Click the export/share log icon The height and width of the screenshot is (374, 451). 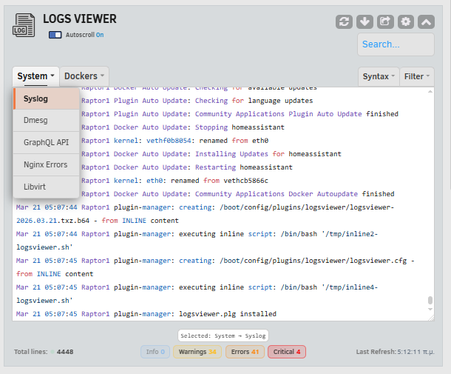click(x=385, y=22)
